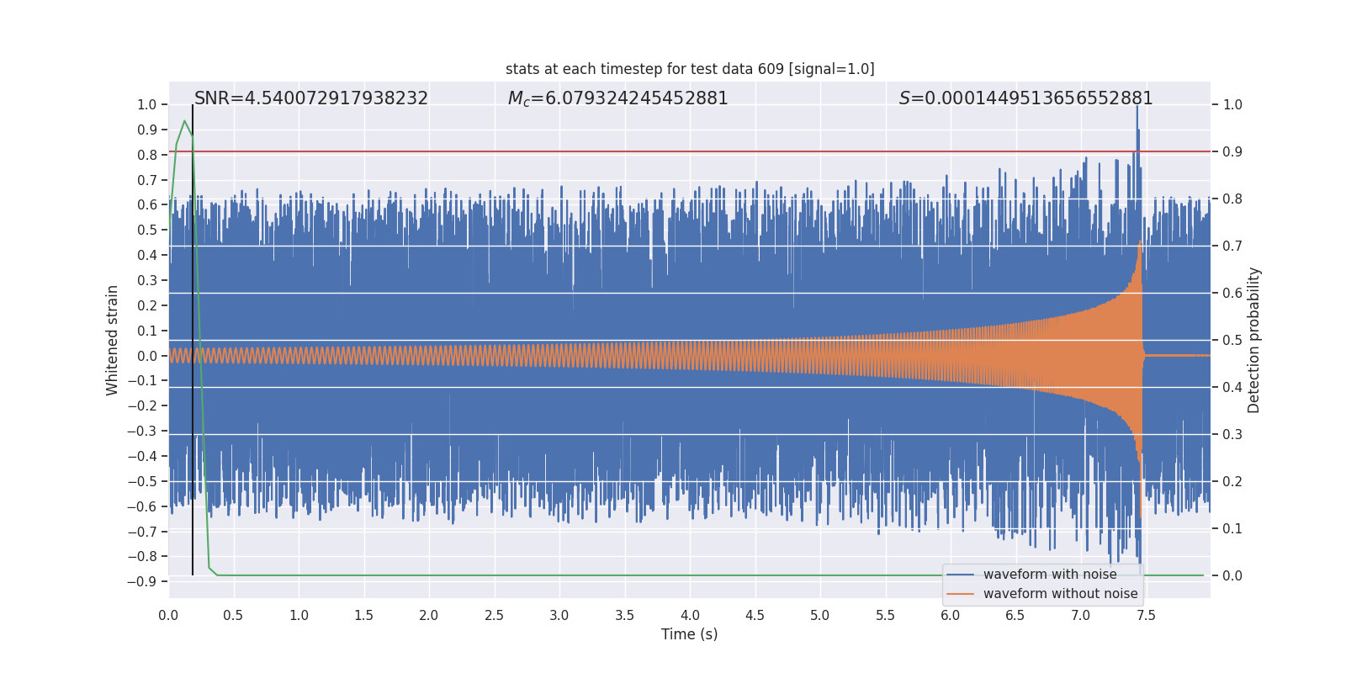1346x673 pixels.
Task: Select the 0.9 tick on the detection probability axis
Action: pos(1232,152)
